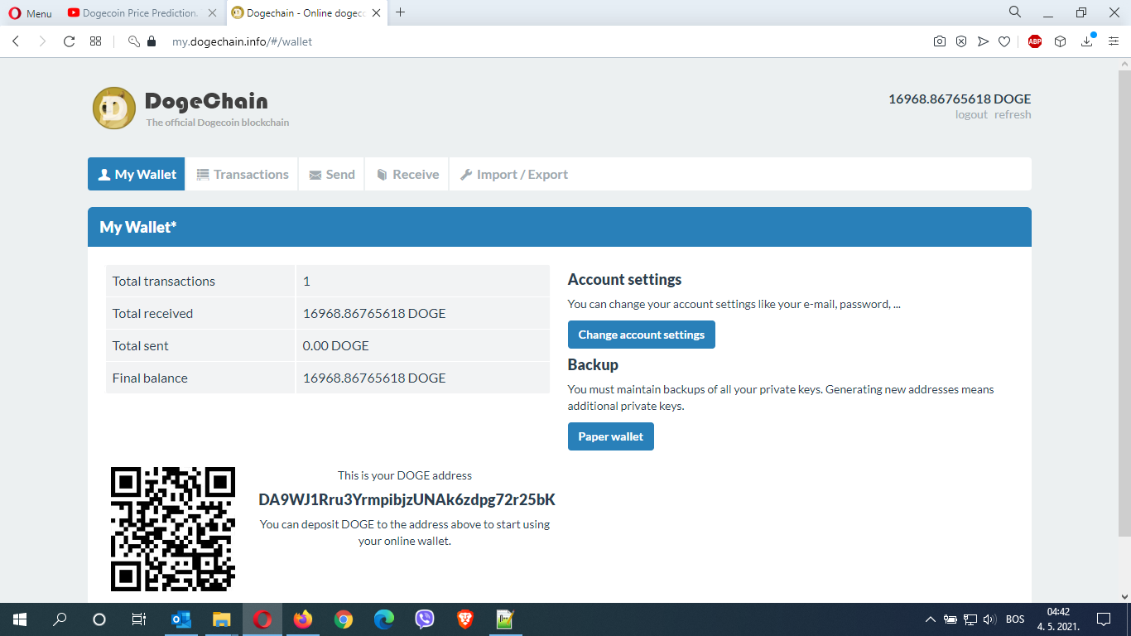
Task: Open the Opera Menu button
Action: tap(30, 13)
